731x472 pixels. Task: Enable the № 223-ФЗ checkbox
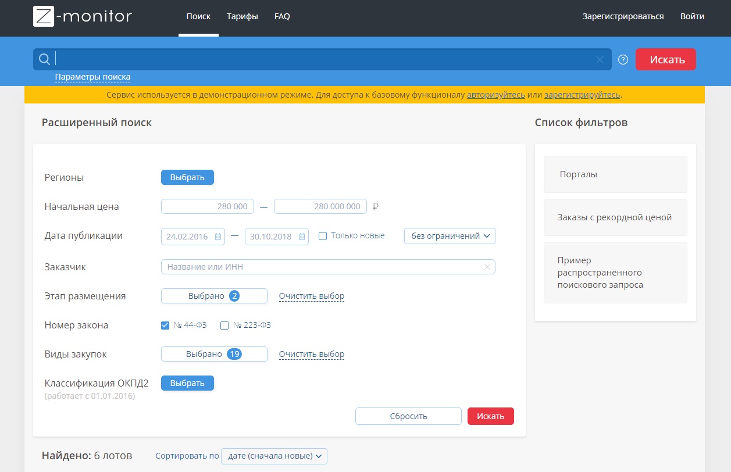(224, 326)
